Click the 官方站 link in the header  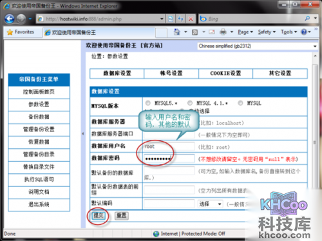[151, 45]
